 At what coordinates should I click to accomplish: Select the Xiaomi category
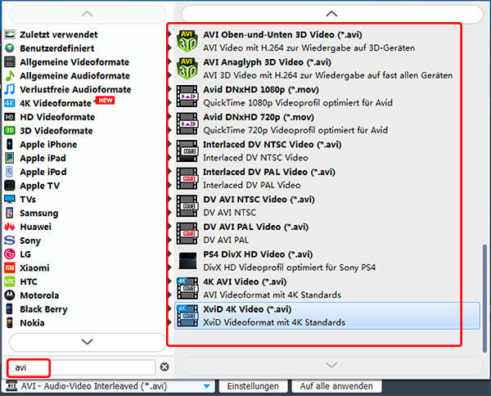coord(34,268)
